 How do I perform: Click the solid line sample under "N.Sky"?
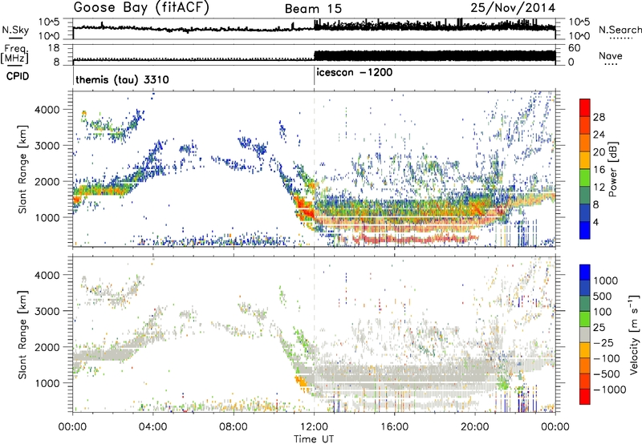[x=15, y=38]
